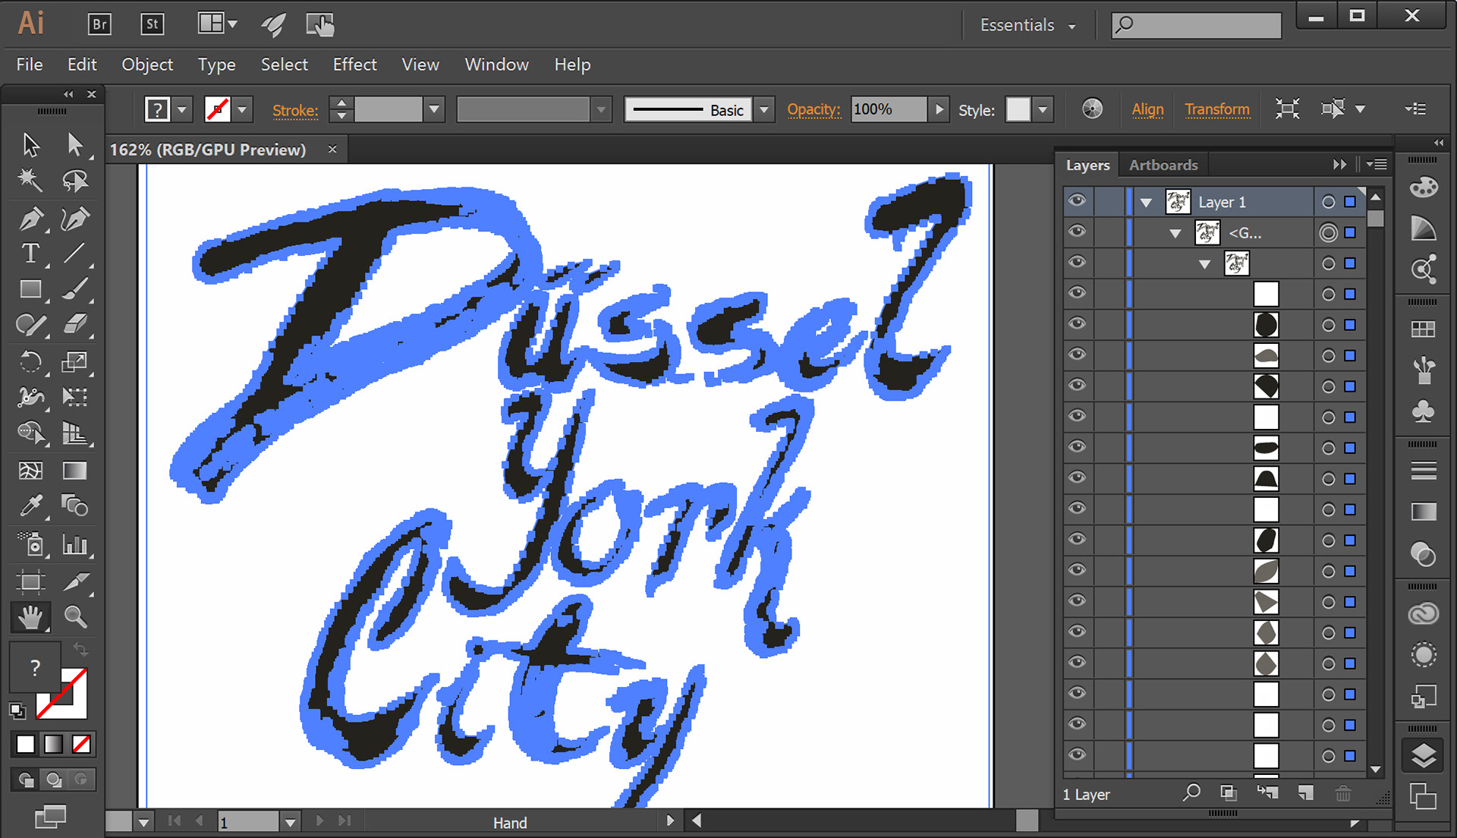Image resolution: width=1457 pixels, height=838 pixels.
Task: Select the Line Segment tool
Action: (74, 254)
